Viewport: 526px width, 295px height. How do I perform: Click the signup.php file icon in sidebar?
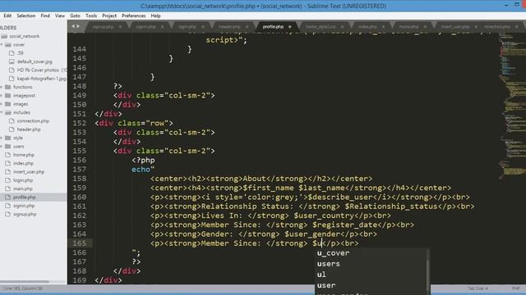pyautogui.click(x=7, y=214)
